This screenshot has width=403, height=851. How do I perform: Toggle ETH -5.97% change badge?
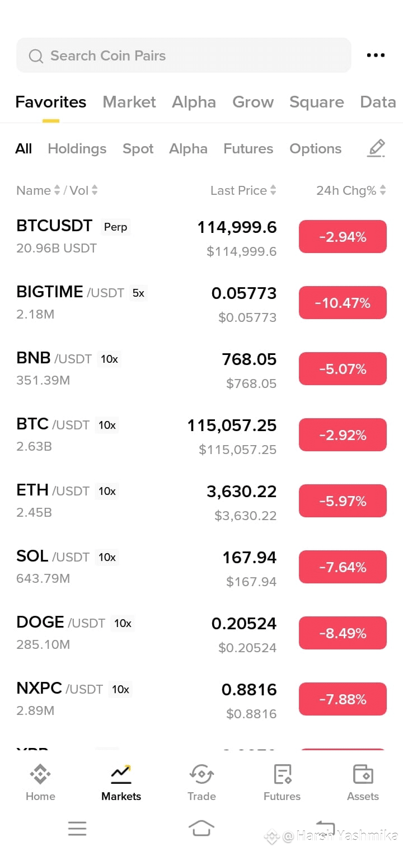343,501
